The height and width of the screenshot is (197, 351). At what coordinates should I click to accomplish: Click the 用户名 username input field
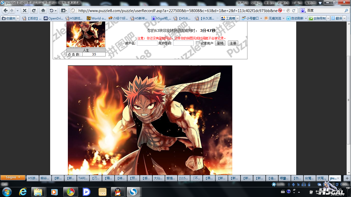(147, 43)
